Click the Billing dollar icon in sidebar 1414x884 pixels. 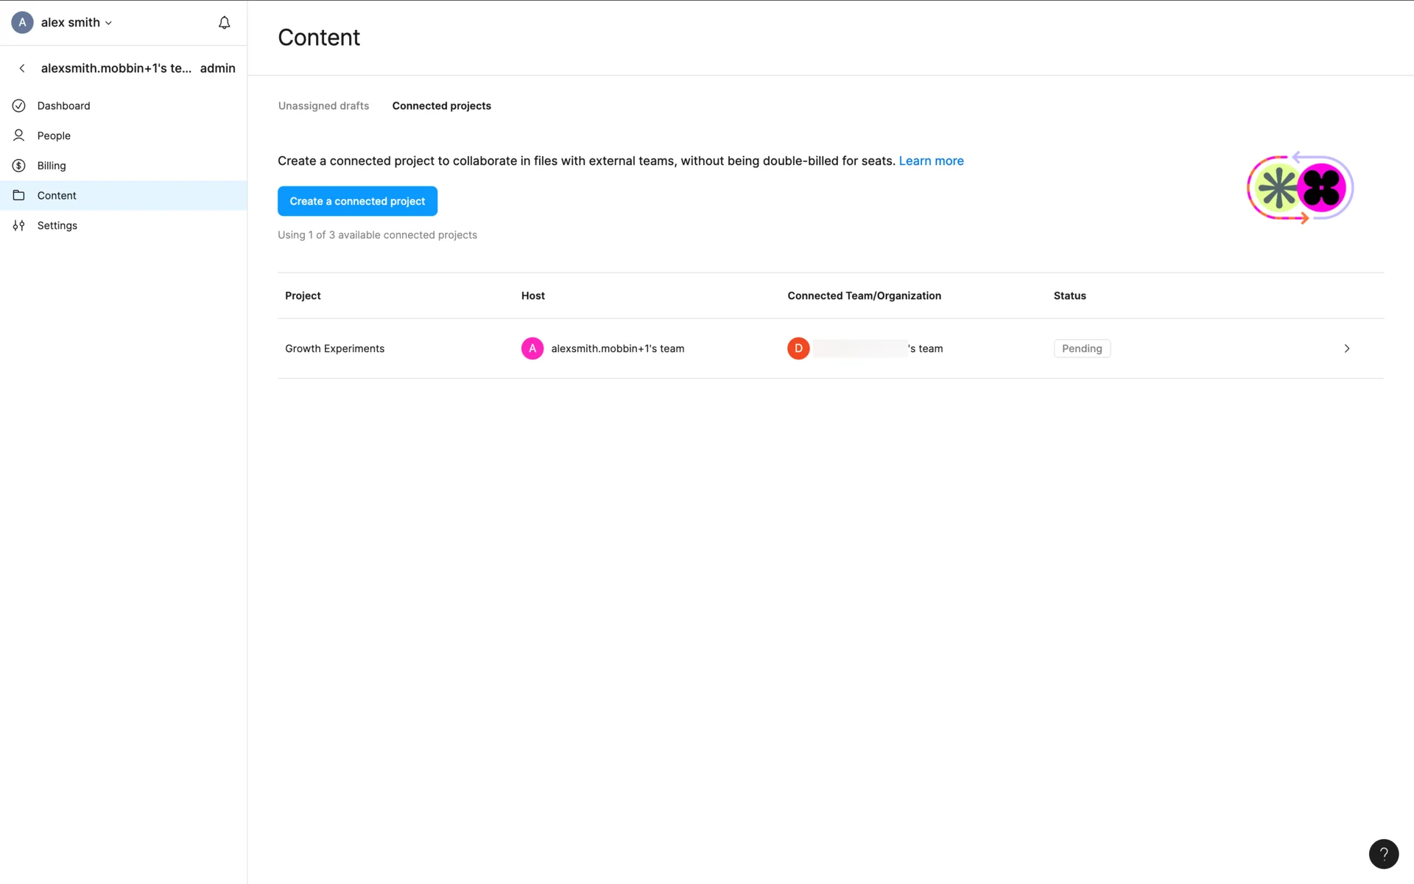click(19, 166)
